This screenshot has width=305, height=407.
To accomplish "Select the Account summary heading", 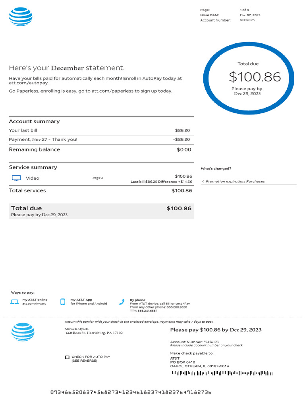I will click(x=34, y=122).
